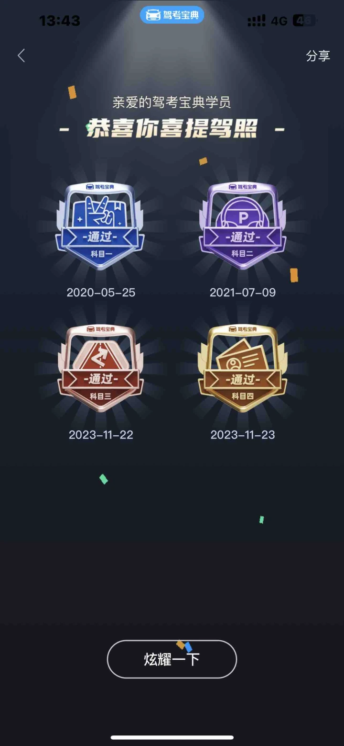
Task: Tap the 恭喜你喜提驾照 headline
Action: [x=172, y=129]
